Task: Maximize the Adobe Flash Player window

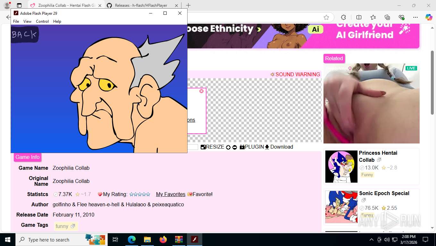Action: point(165,13)
